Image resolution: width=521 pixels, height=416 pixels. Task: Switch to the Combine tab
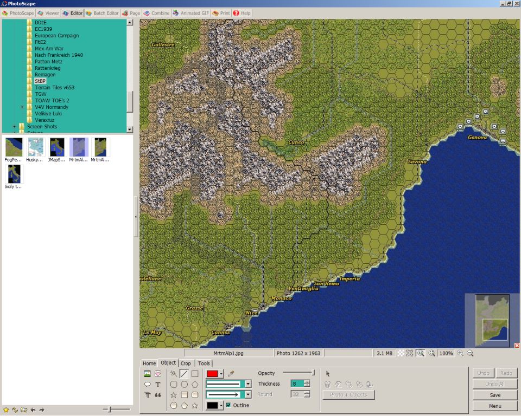pyautogui.click(x=157, y=13)
